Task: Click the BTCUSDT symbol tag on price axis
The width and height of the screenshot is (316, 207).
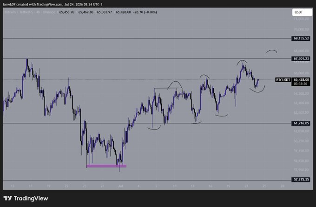Action: (283, 80)
